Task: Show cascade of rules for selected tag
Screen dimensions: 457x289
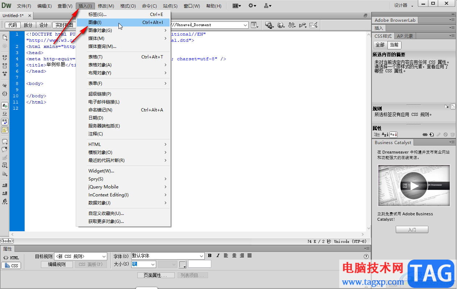Action: (x=453, y=106)
